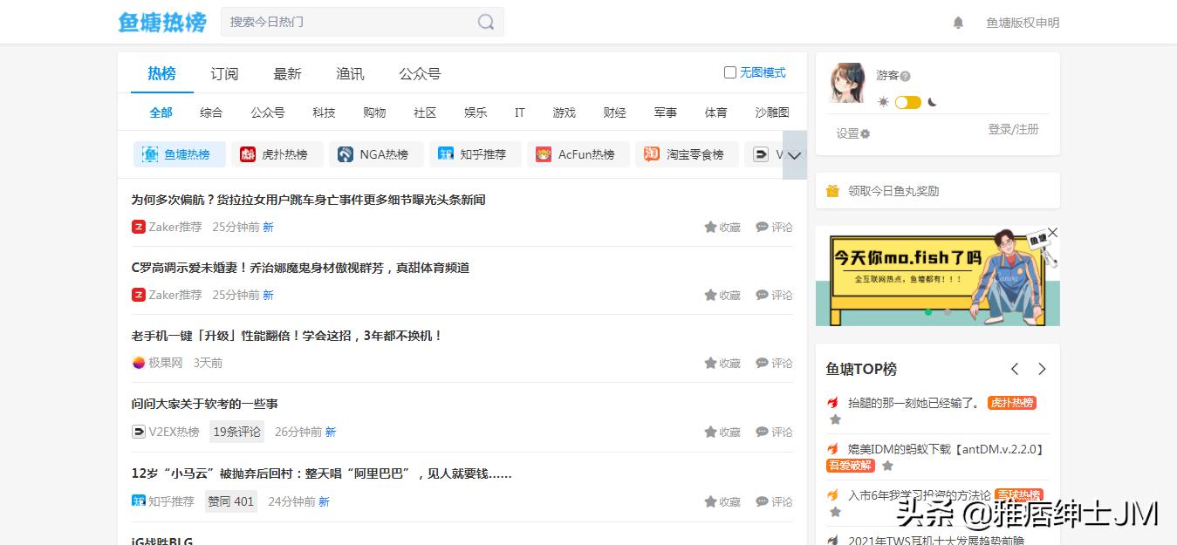Viewport: 1177px width, 545px height.
Task: Click the right arrow on 鱼塘TOP榜
Action: pyautogui.click(x=1042, y=369)
